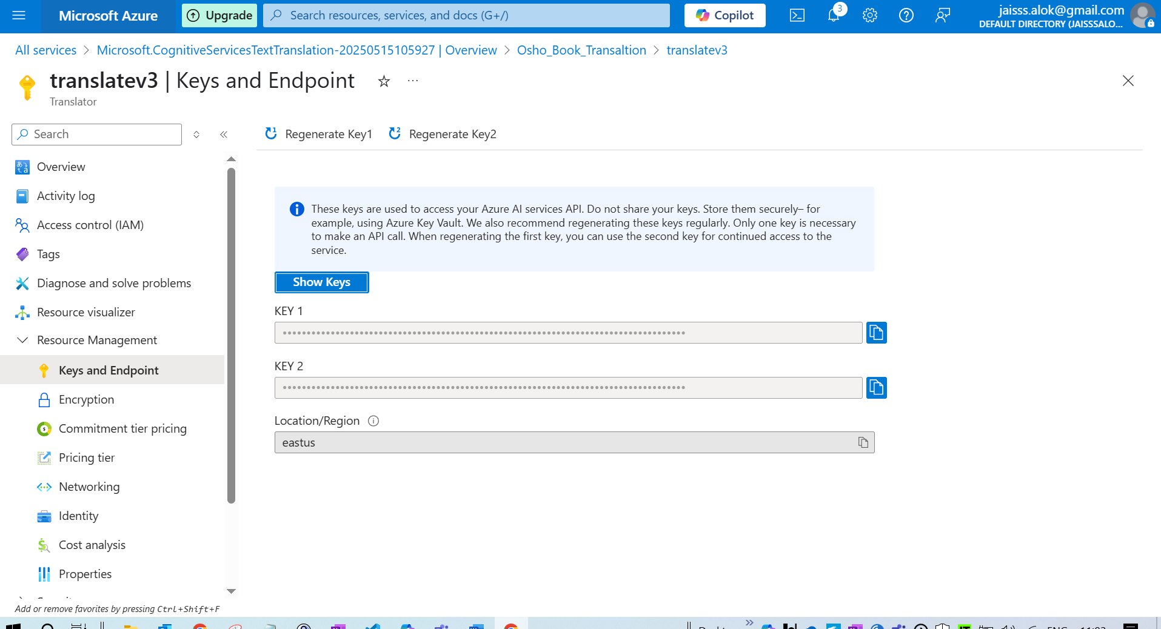This screenshot has width=1161, height=629.
Task: Open the Azure portal hamburger menu
Action: point(19,16)
